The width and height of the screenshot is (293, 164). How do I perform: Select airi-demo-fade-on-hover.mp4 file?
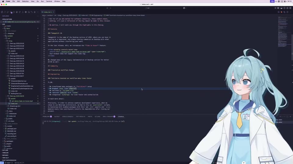[22, 101]
